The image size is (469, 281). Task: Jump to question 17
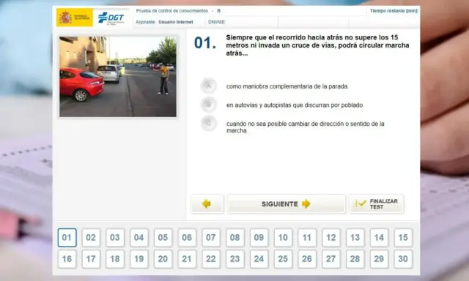pyautogui.click(x=91, y=258)
